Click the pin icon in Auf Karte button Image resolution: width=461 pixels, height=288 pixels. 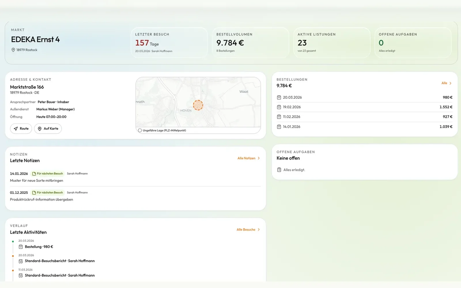[40, 129]
